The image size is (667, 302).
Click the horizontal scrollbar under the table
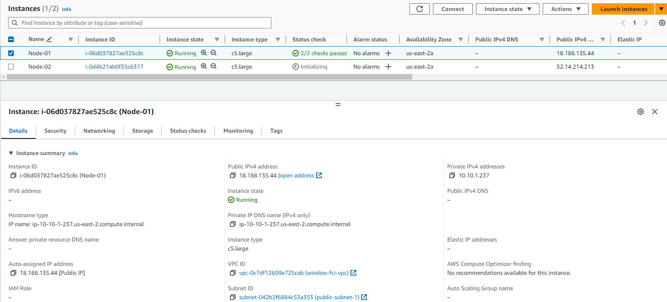[210, 77]
